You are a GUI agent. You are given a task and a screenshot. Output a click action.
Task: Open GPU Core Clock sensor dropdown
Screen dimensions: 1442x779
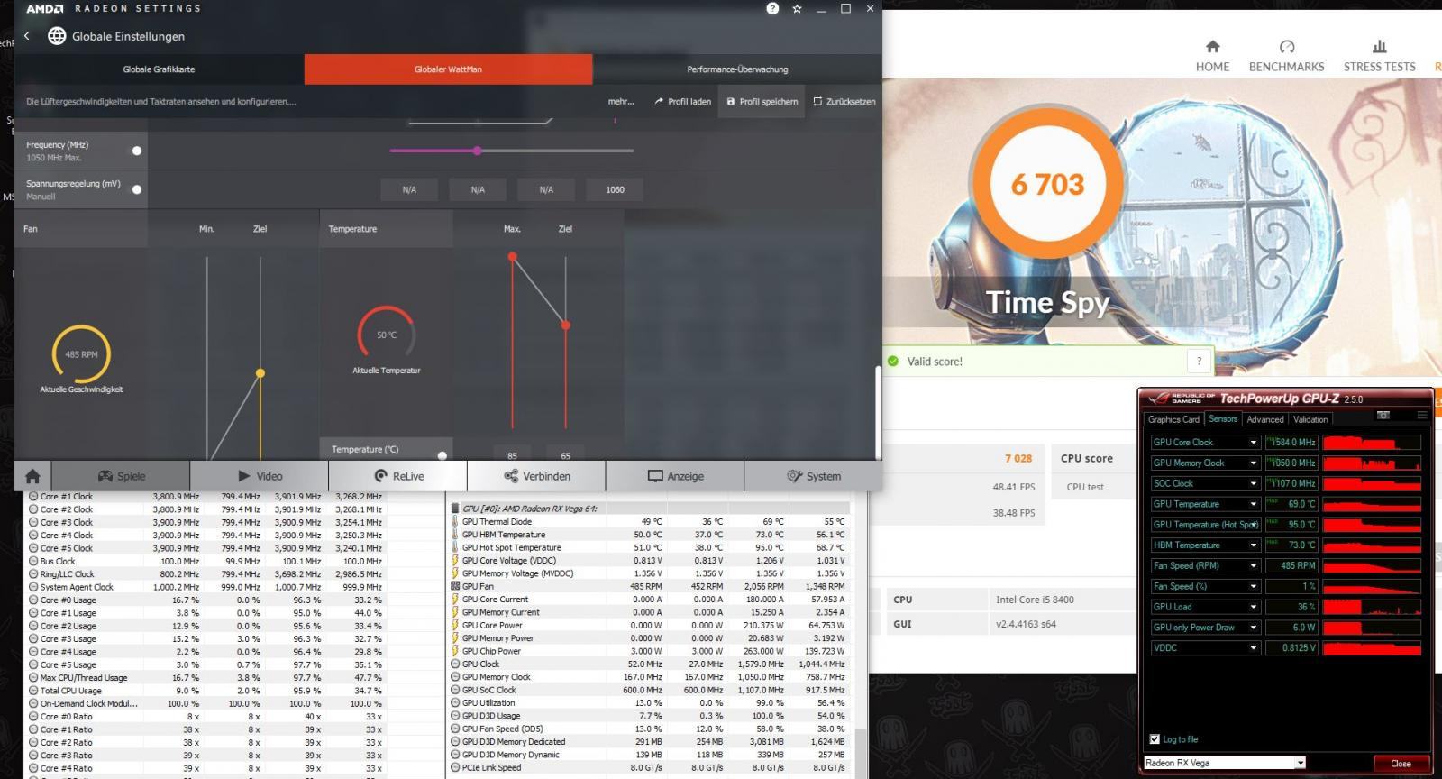[1253, 443]
